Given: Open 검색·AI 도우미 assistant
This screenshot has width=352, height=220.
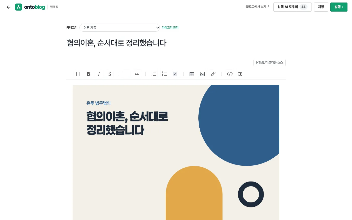Looking at the screenshot, I should (x=292, y=7).
